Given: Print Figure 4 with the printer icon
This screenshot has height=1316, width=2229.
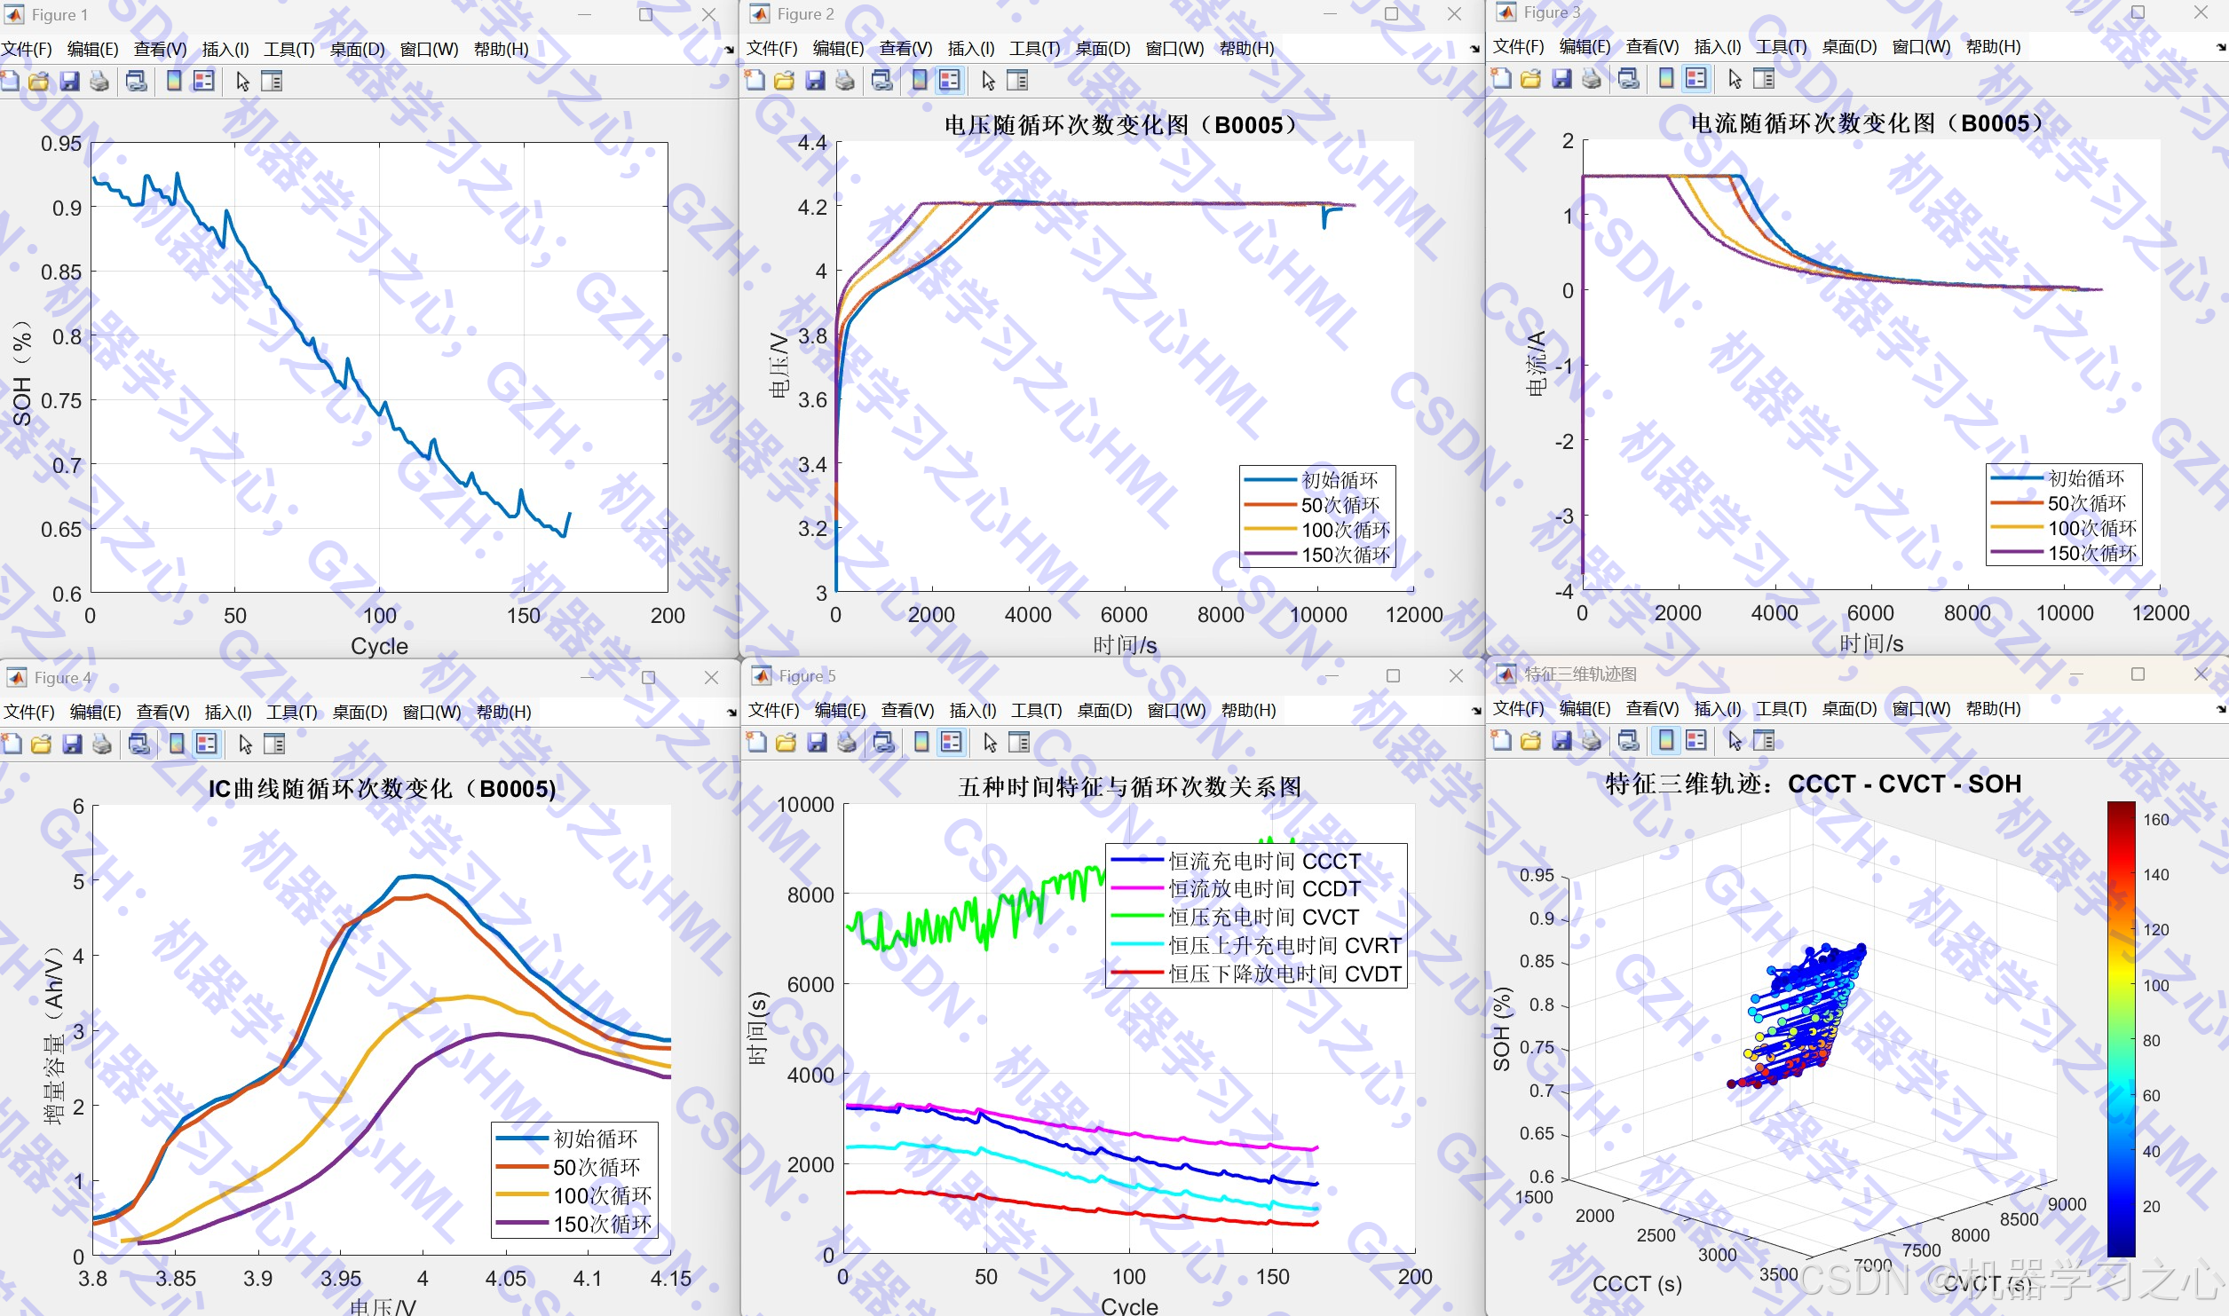Looking at the screenshot, I should [102, 745].
